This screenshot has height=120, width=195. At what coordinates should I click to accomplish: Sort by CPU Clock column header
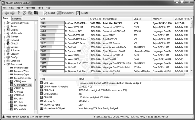(x=95, y=19)
